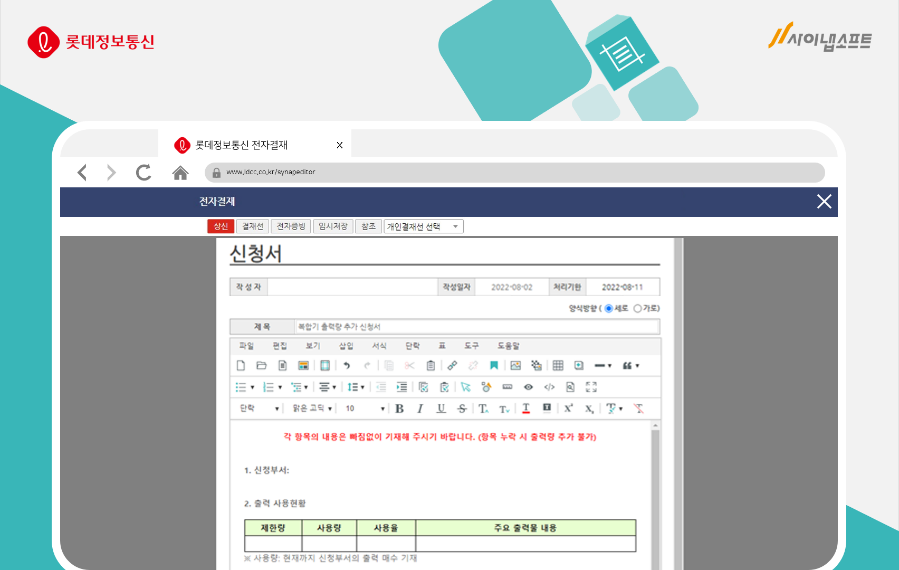Click the fullscreen editor icon
899x570 pixels.
pos(591,387)
